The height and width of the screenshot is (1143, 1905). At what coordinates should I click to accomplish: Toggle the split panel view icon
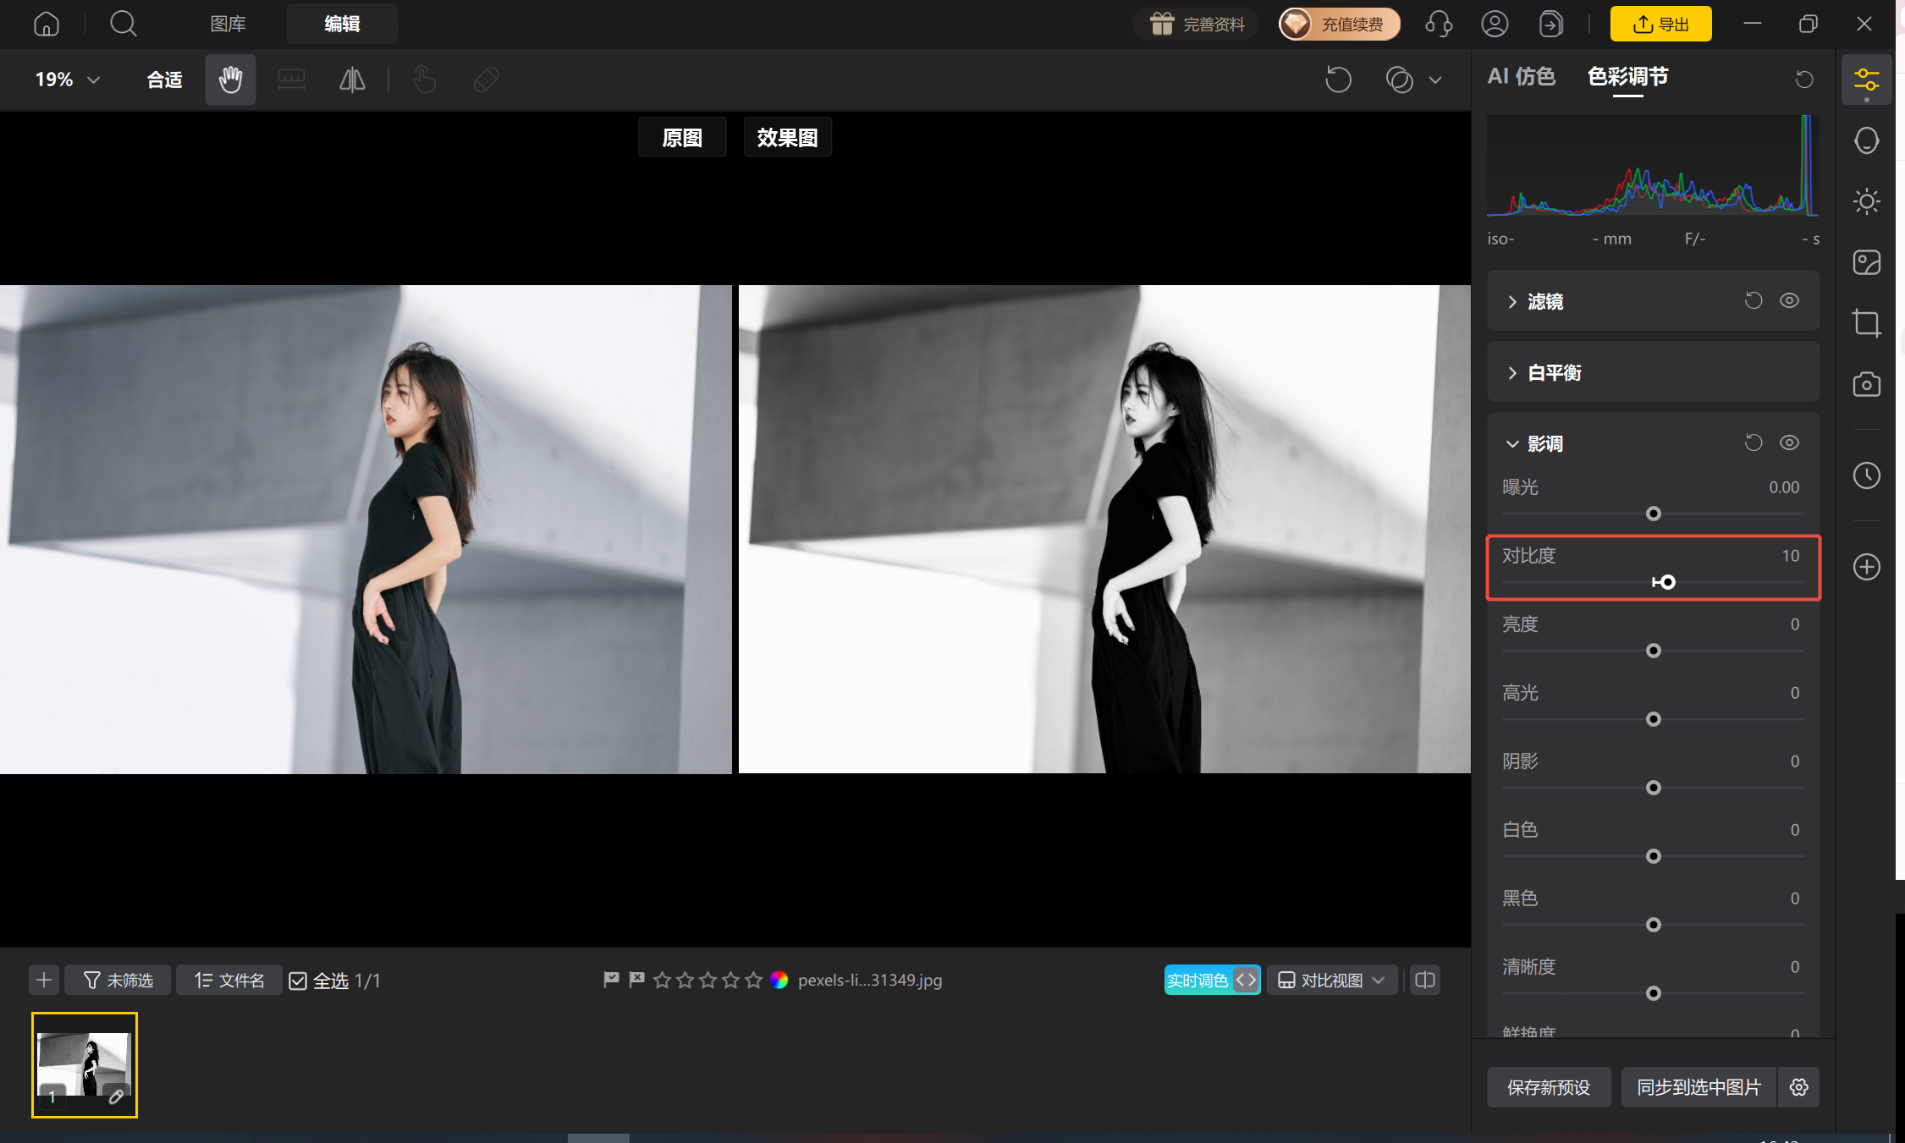1425,980
